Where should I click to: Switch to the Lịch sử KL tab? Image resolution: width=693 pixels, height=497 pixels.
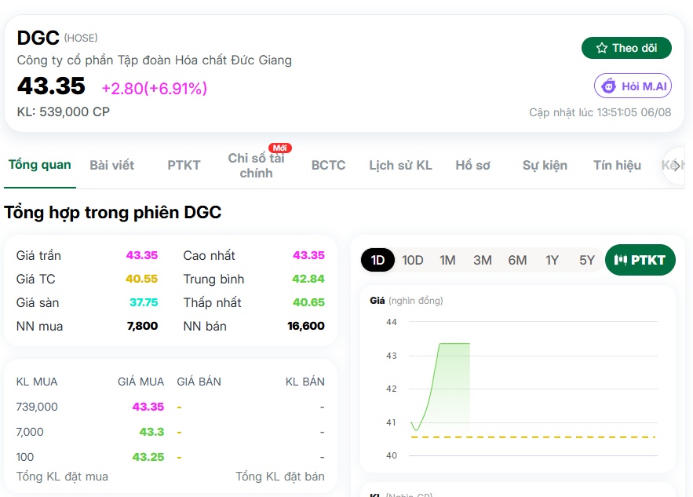(x=400, y=166)
